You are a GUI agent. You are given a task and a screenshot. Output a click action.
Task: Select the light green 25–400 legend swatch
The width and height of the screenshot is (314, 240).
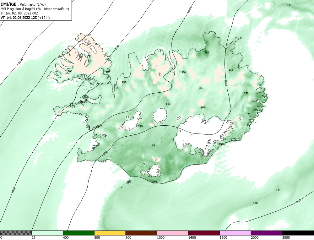click(x=47, y=233)
